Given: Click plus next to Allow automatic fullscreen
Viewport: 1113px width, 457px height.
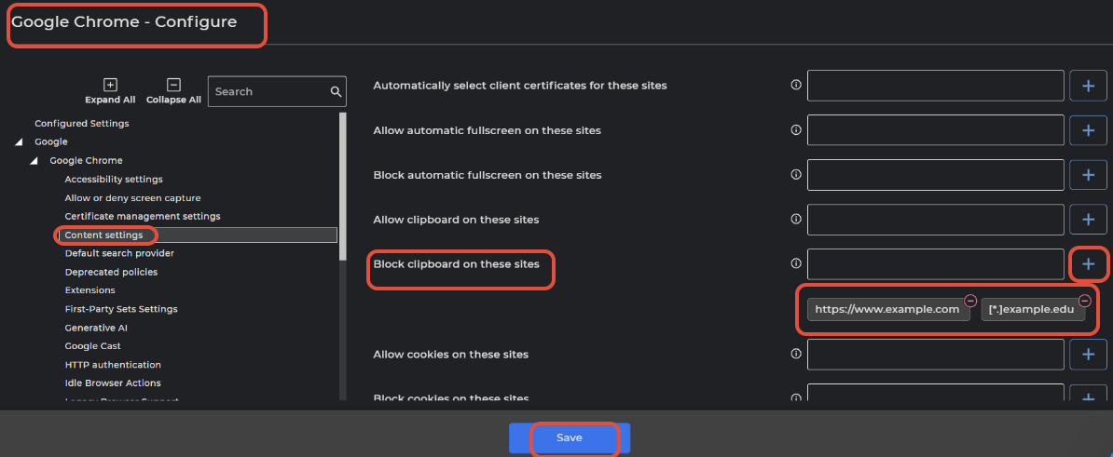Looking at the screenshot, I should 1088,130.
